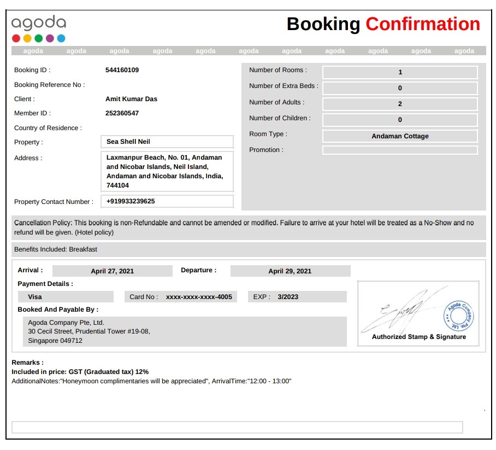Click Booking Reference No label
The height and width of the screenshot is (450, 496).
(49, 85)
